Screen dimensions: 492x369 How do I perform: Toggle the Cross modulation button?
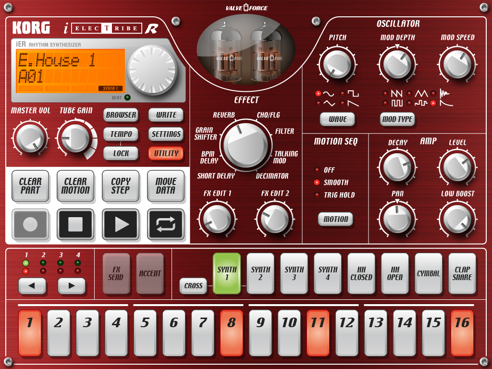(193, 285)
